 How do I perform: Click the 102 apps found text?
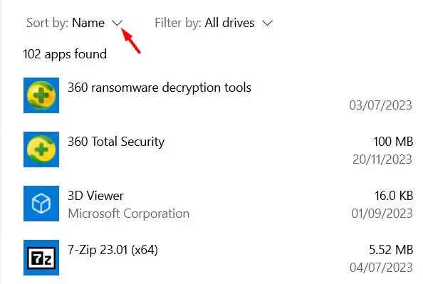pos(65,54)
